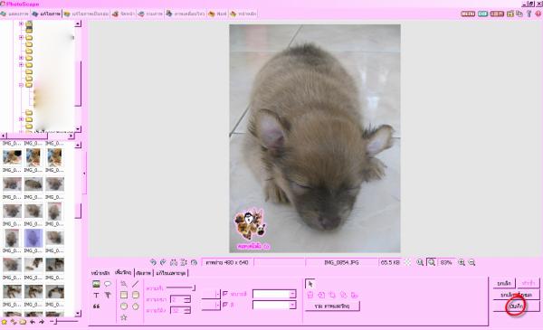
Task: Choose the speech balloon tool
Action: tap(108, 284)
